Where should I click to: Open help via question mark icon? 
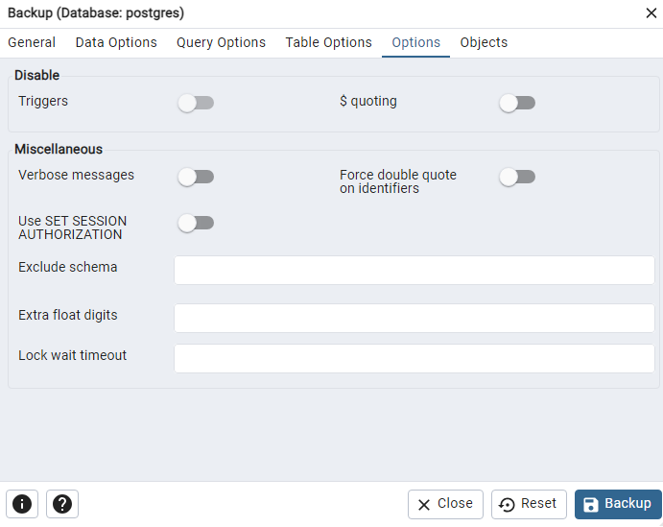point(62,504)
